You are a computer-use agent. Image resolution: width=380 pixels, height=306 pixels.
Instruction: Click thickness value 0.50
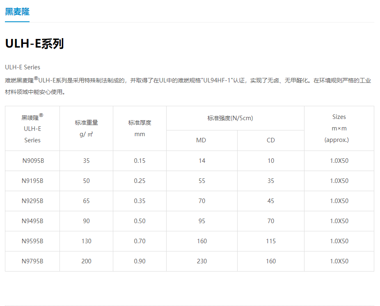click(x=140, y=221)
